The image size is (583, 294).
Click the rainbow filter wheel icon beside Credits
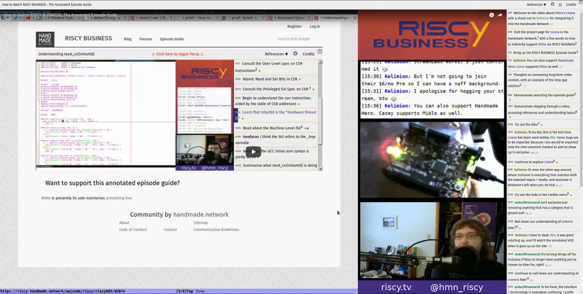(x=295, y=54)
